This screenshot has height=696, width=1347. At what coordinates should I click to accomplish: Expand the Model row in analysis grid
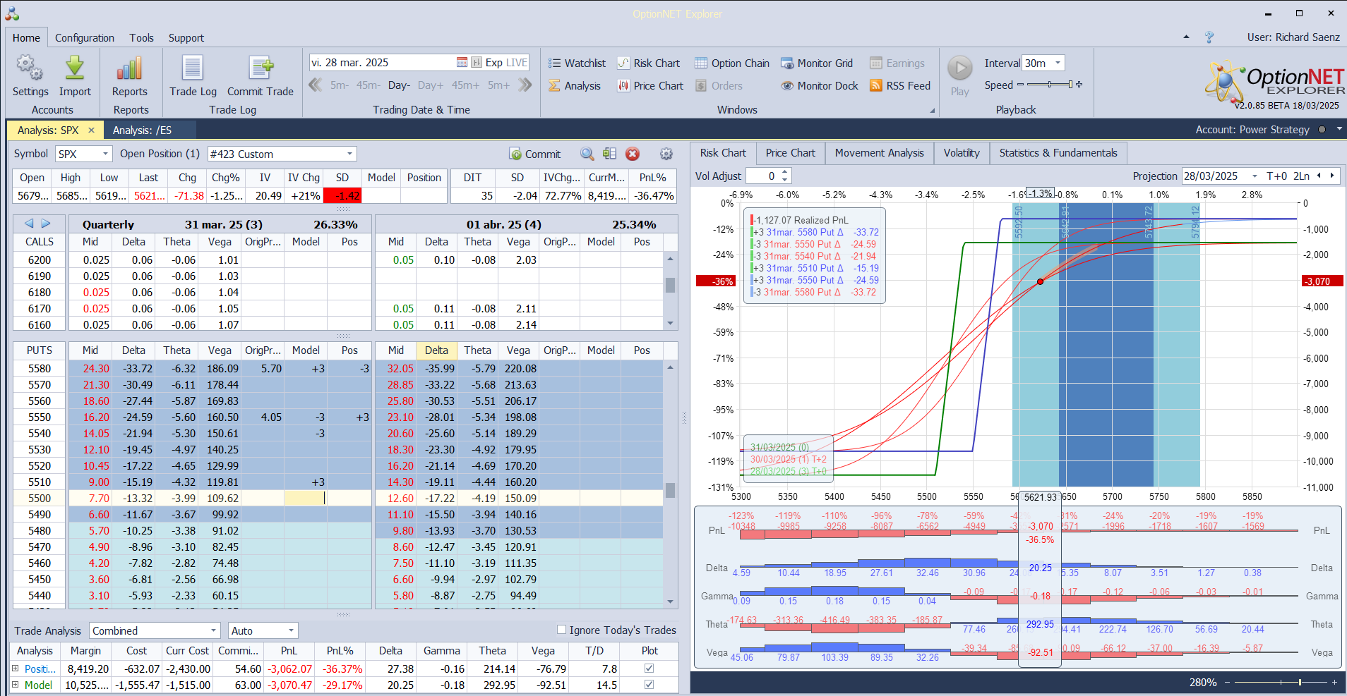click(x=16, y=685)
